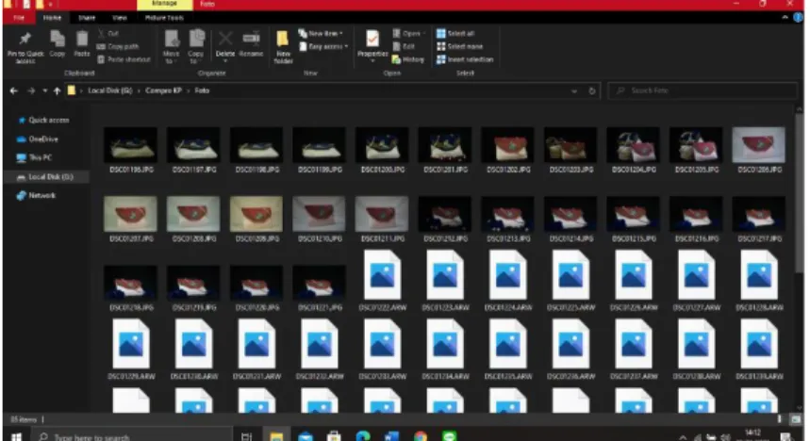Screen dimensions: 810x441
Task: Click the Cut command
Action: pos(108,34)
